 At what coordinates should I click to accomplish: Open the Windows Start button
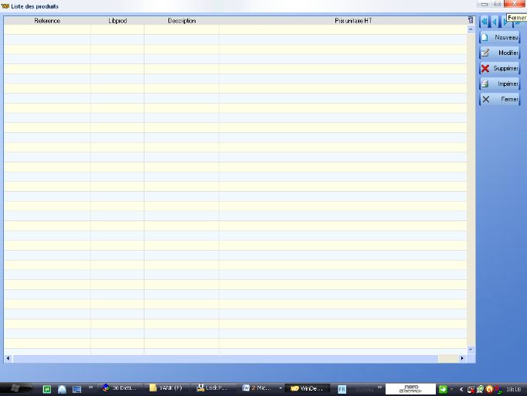[15, 388]
